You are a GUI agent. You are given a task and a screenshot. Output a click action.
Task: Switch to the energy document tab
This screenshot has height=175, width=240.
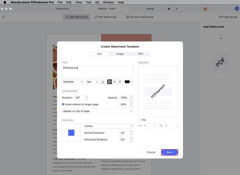150,9
